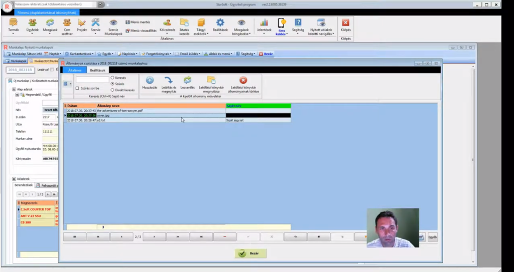Click the Iktatás kezelés icon

tap(184, 23)
